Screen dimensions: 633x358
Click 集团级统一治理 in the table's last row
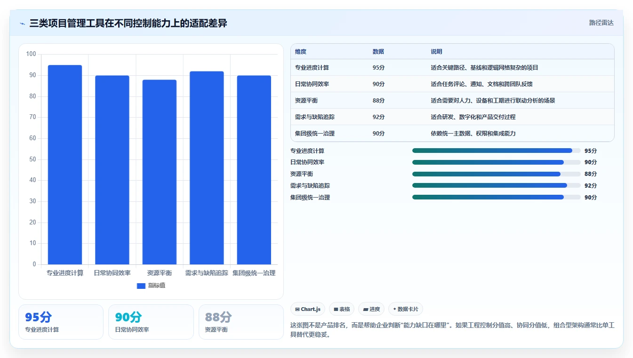(315, 134)
